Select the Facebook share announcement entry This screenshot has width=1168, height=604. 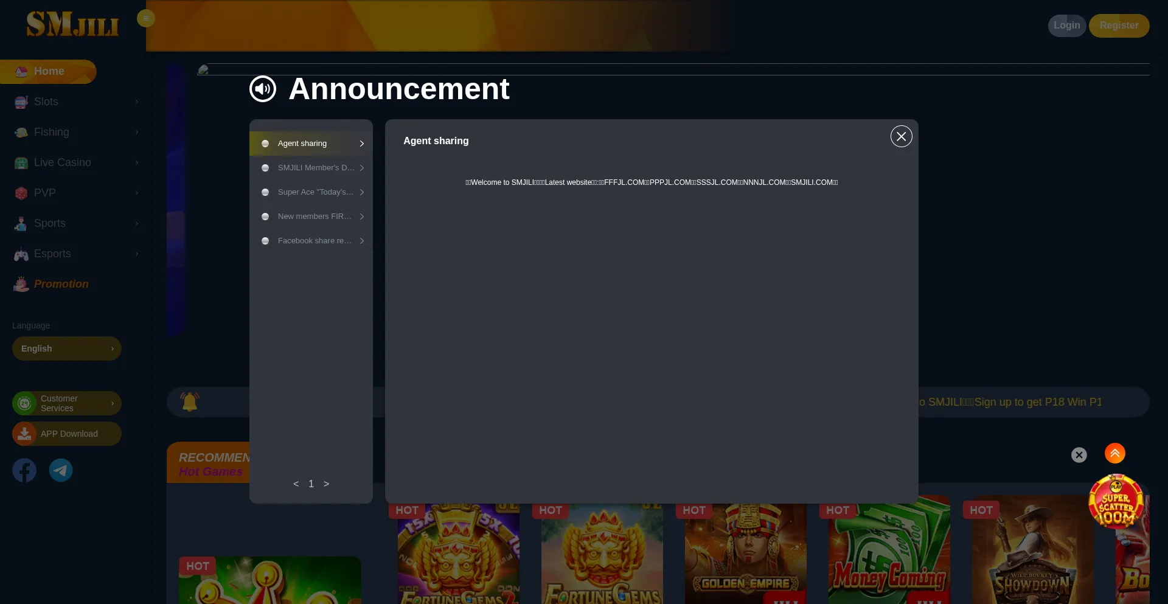pyautogui.click(x=311, y=241)
